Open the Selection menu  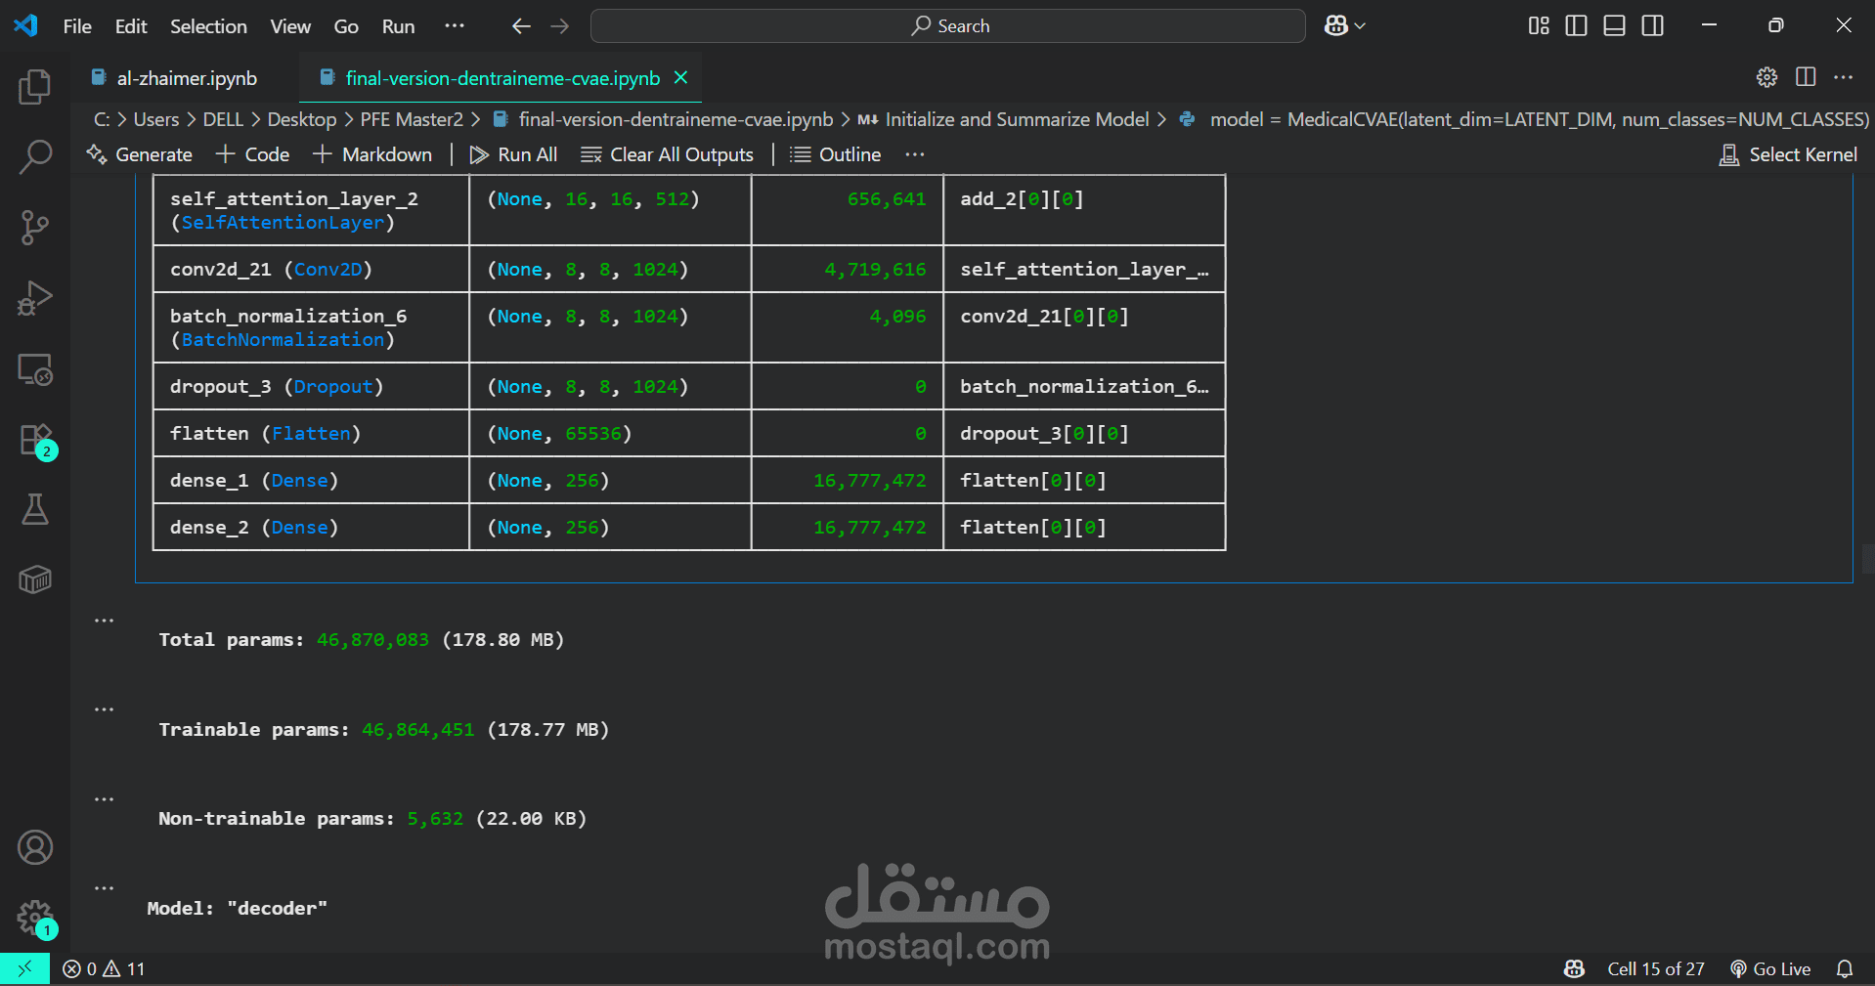point(208,26)
